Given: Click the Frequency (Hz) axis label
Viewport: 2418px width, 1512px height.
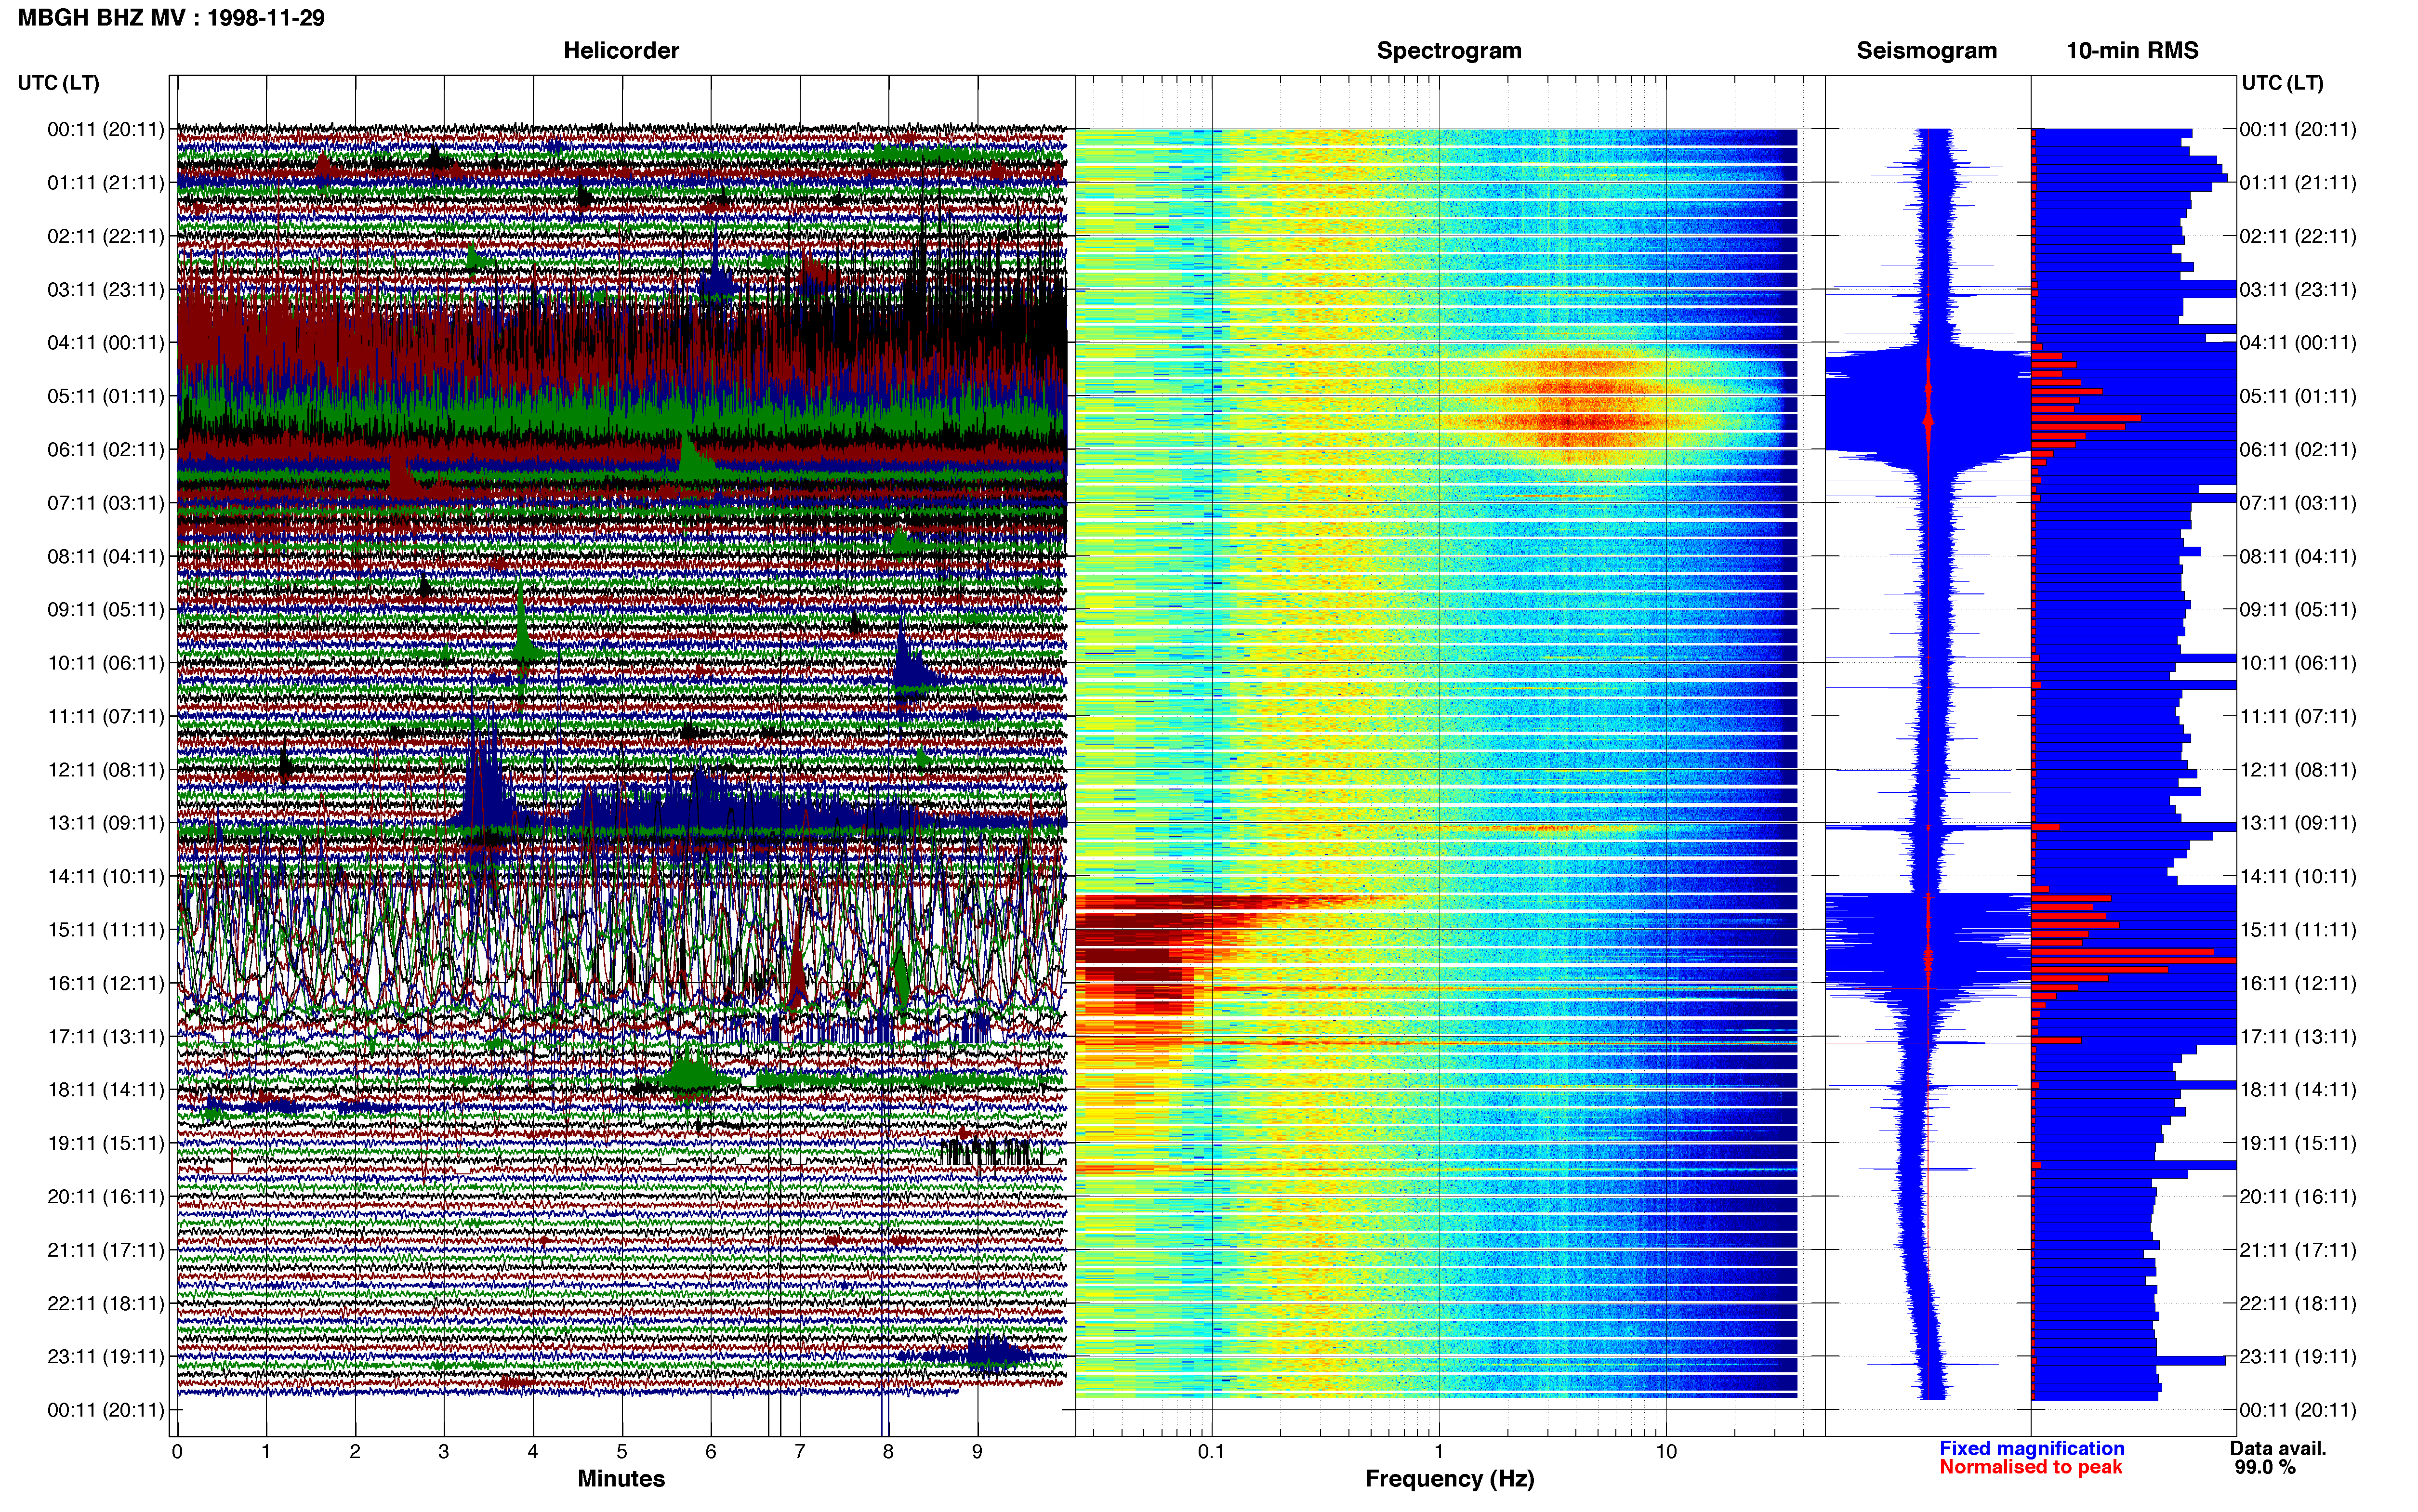Looking at the screenshot, I should pyautogui.click(x=1449, y=1478).
